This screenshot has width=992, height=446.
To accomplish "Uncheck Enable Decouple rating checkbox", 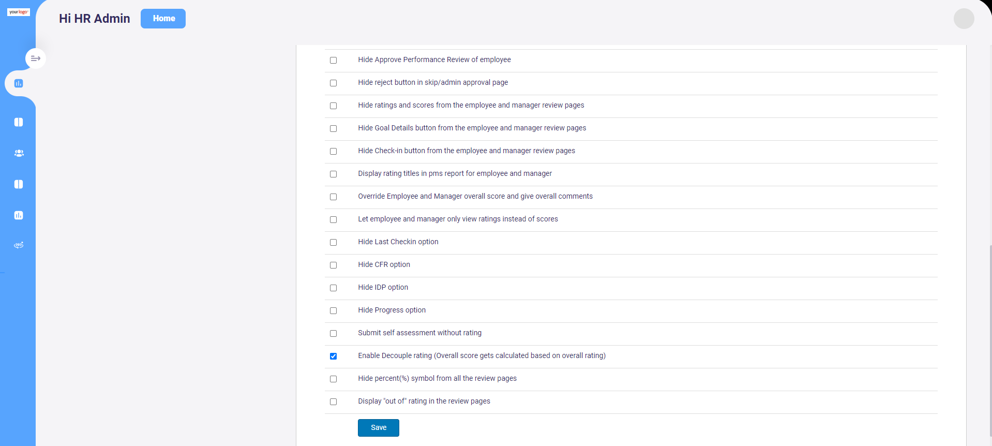I will point(333,356).
